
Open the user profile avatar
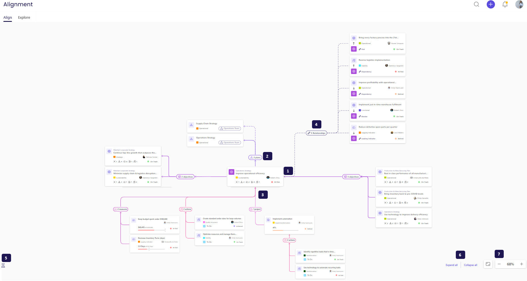coord(519,4)
